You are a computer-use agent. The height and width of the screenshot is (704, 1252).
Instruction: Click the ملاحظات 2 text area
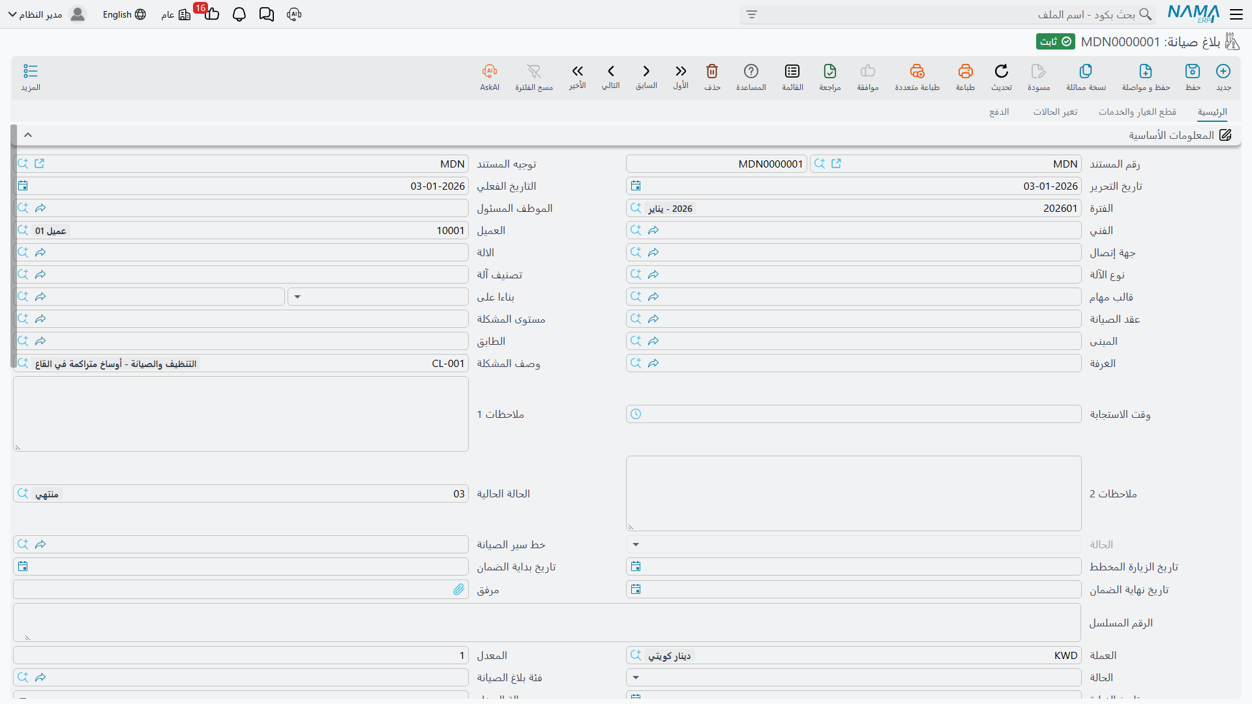(854, 493)
